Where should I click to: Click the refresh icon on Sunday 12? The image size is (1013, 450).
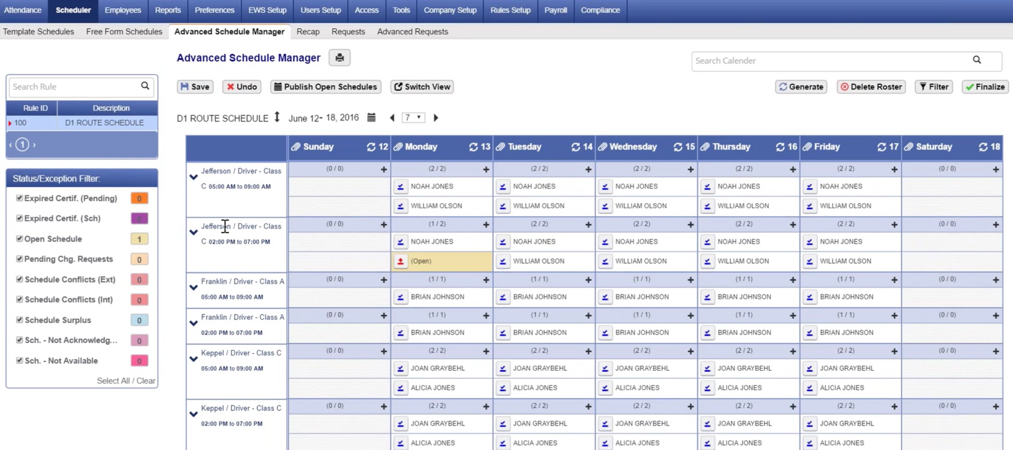pos(371,147)
